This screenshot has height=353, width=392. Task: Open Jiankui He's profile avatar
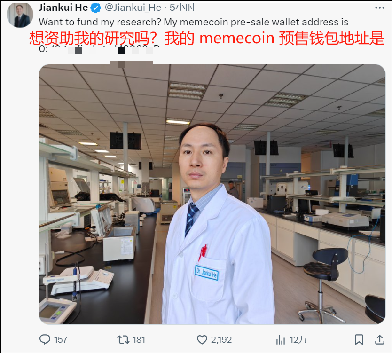click(20, 15)
